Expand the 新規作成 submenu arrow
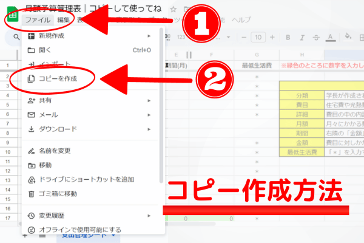Image resolution: width=364 pixels, height=243 pixels. pyautogui.click(x=149, y=36)
